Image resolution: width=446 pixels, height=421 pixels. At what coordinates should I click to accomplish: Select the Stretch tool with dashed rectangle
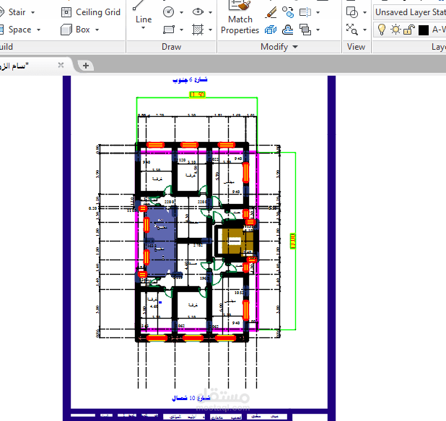pos(305,12)
